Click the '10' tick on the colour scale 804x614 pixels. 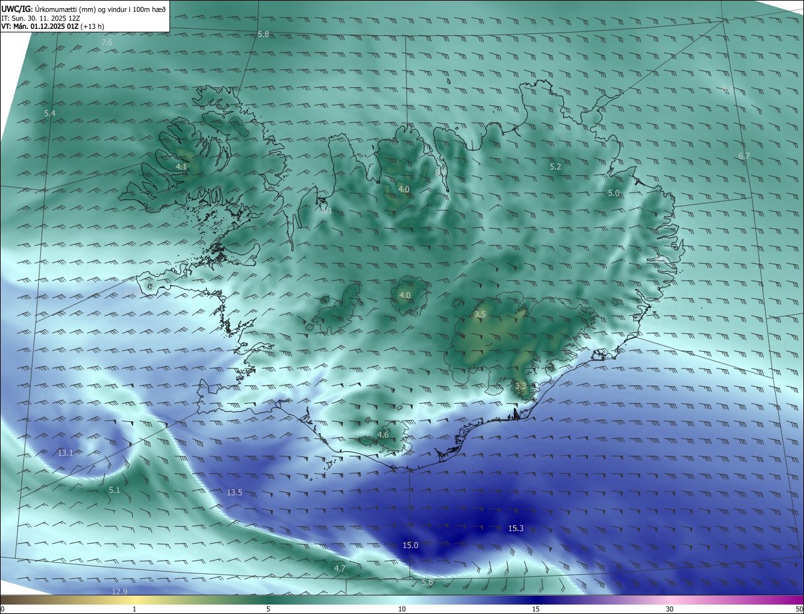tap(402, 609)
